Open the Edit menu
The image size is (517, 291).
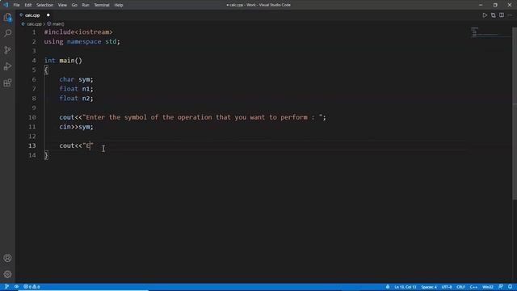(x=28, y=5)
